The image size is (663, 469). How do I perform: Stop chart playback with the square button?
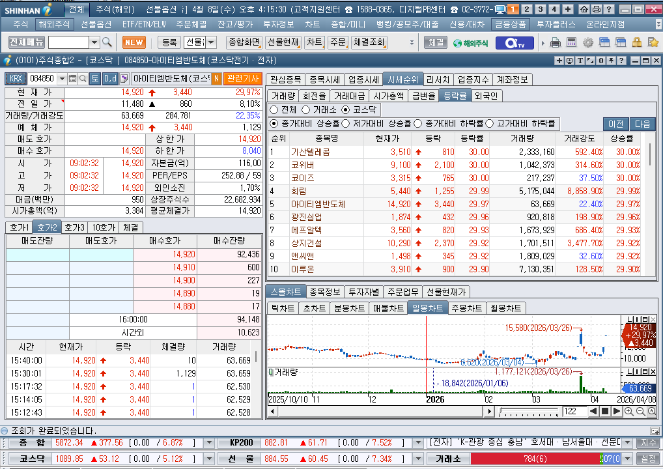pos(605,411)
